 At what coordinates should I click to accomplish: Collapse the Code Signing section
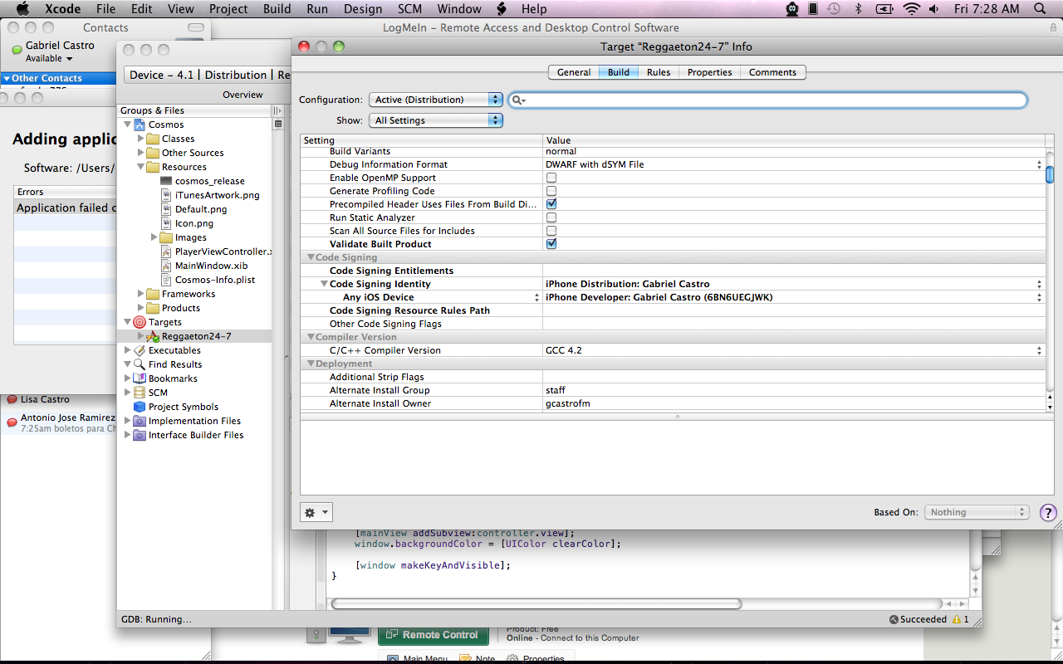point(311,257)
